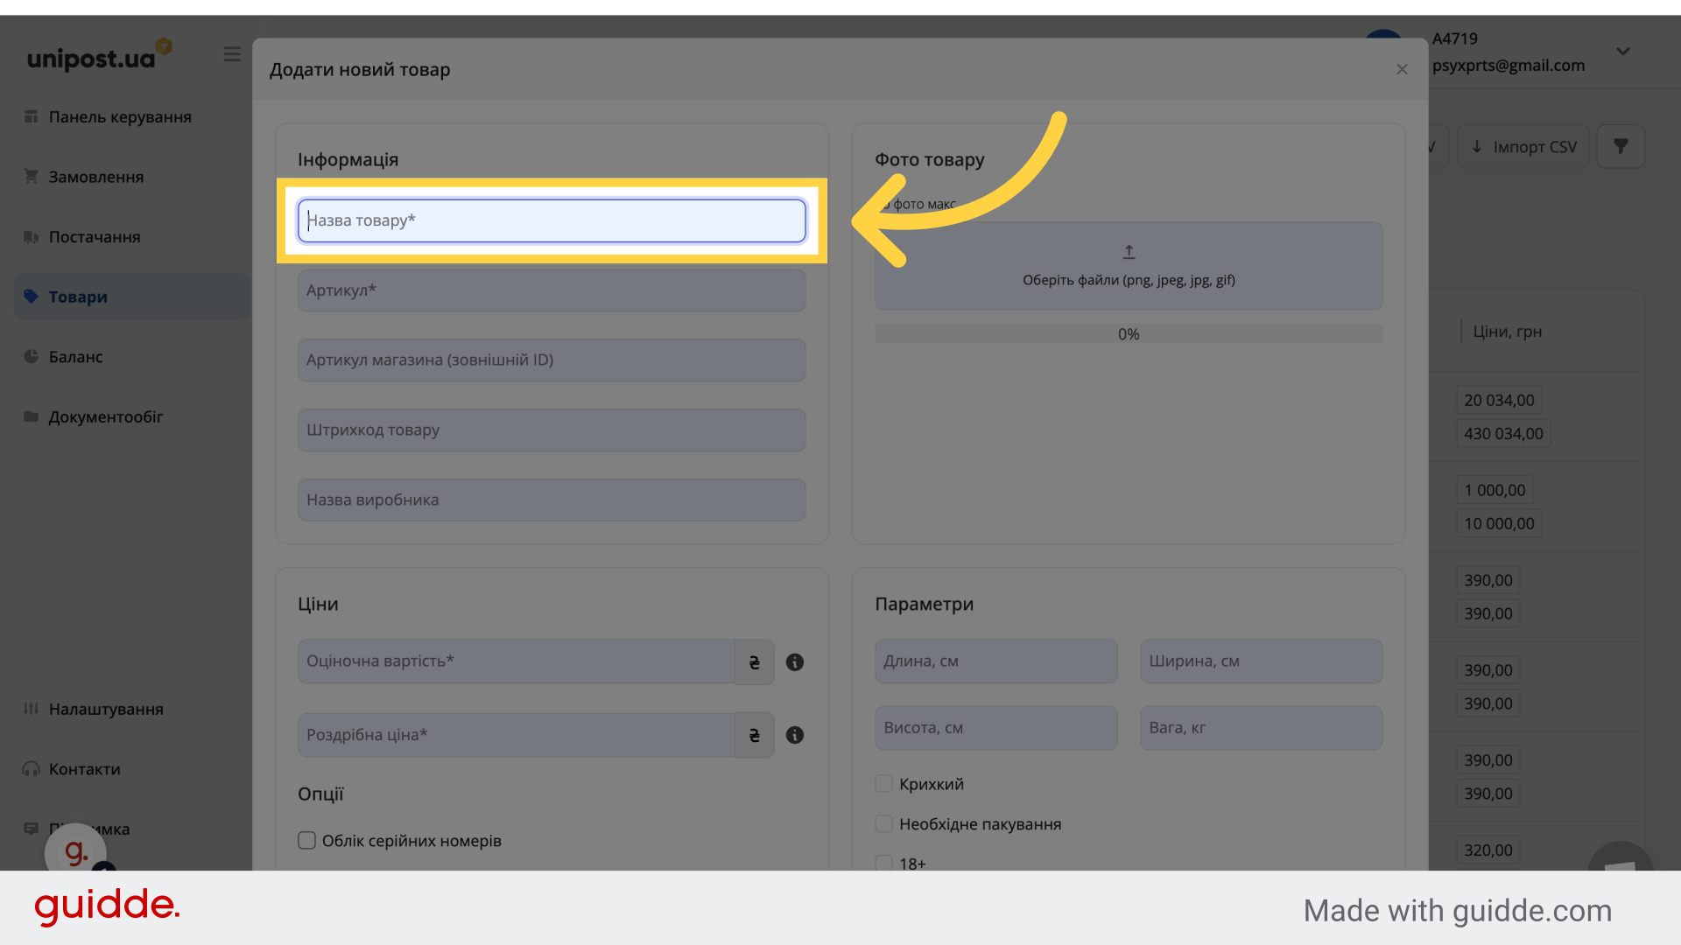
Task: Click account email psyxprts@gmail.com
Action: click(1509, 66)
